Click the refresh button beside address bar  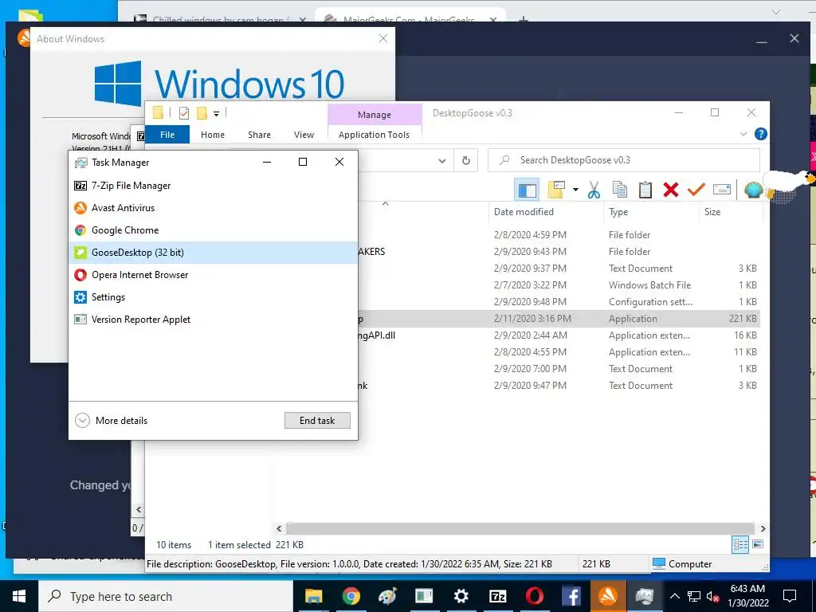(465, 161)
